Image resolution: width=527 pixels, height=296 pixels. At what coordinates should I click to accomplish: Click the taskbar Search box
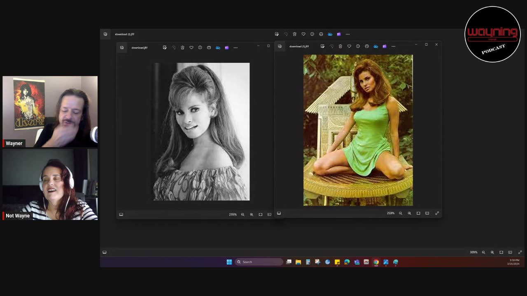pos(259,262)
